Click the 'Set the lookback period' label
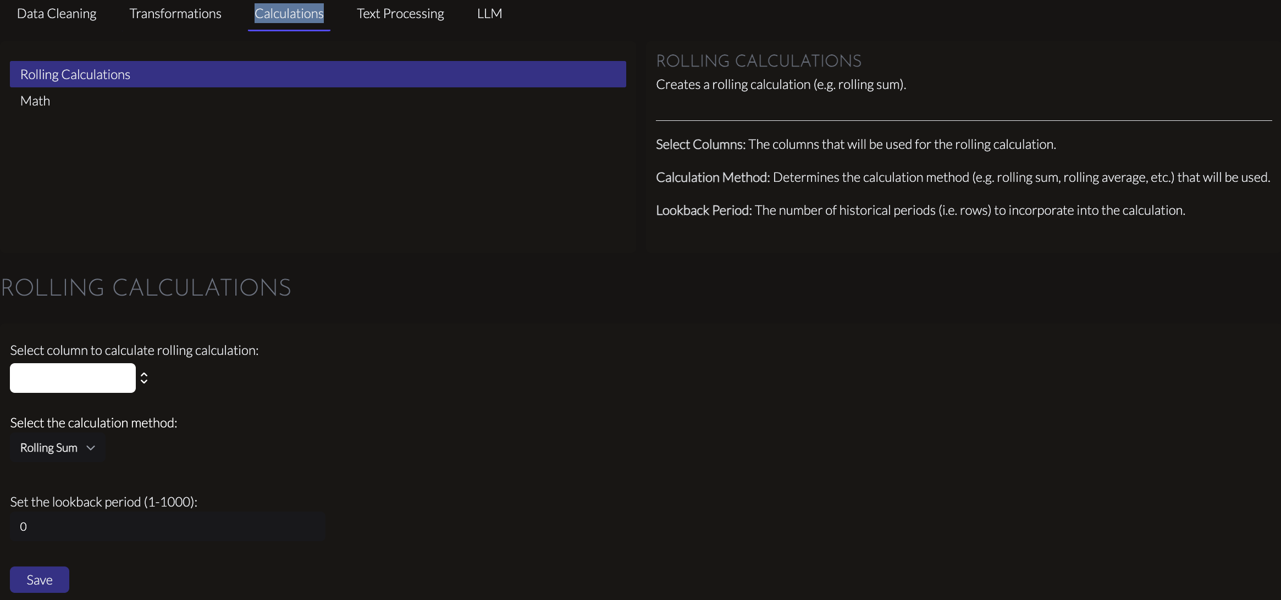This screenshot has height=600, width=1281. [103, 502]
